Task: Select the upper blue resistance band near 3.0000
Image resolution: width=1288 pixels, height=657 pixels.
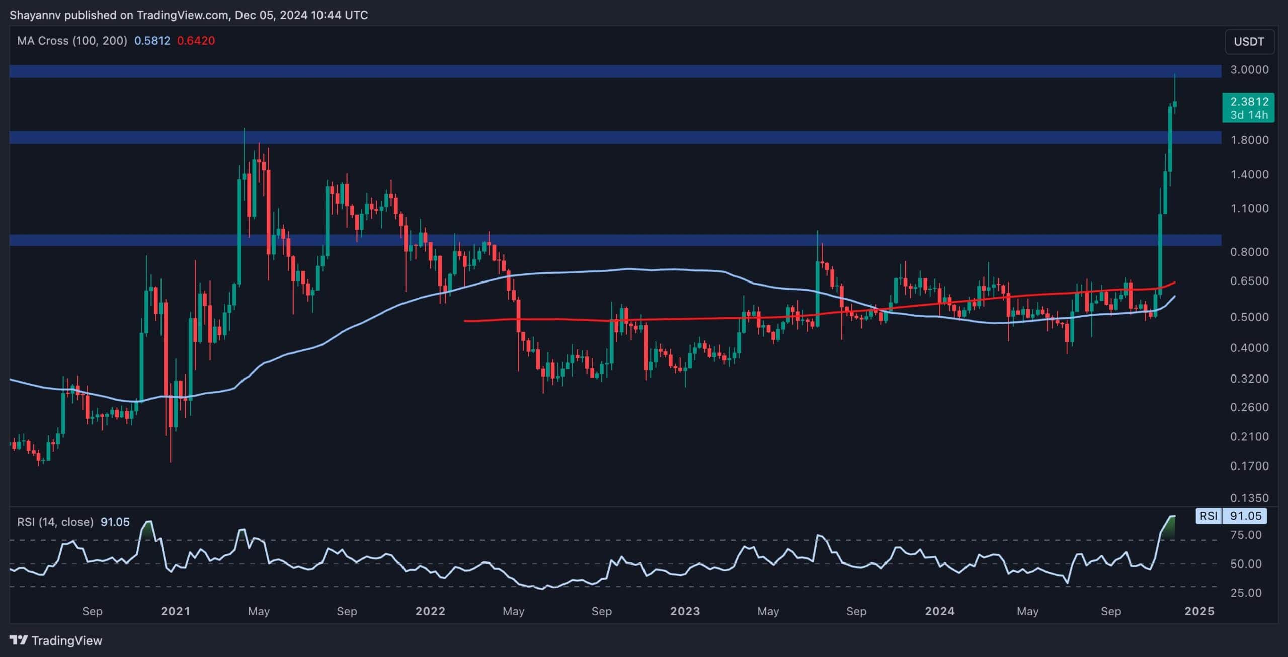Action: tap(604, 71)
